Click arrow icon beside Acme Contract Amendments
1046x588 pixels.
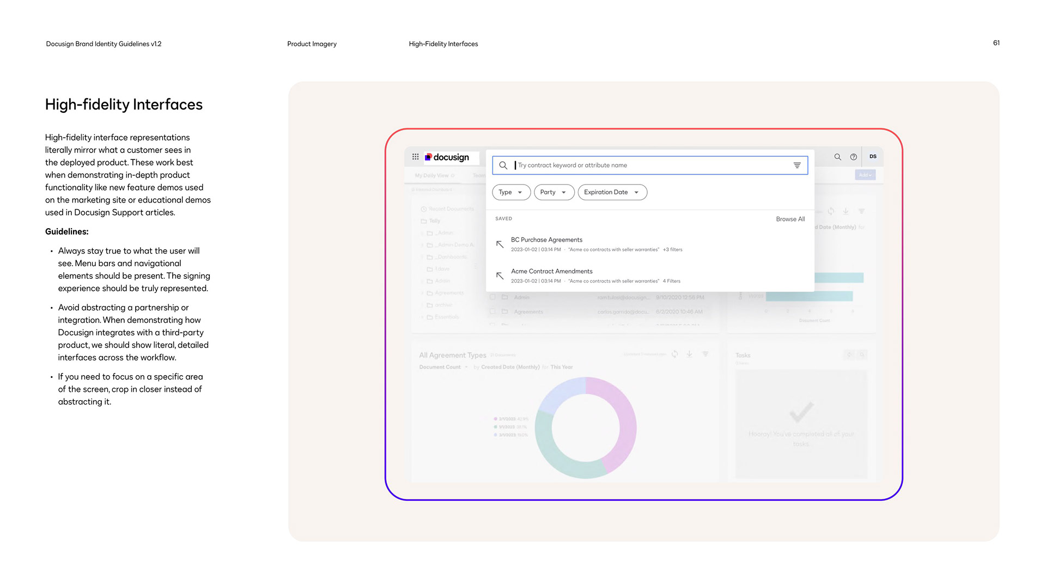coord(500,276)
